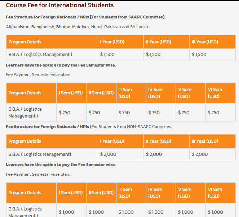This screenshot has height=217, width=239.
Task: Select the IV Sem (USD) header in $750 table
Action: 155,93
